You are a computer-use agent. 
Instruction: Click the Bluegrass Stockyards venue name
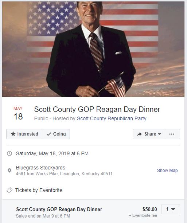point(40,168)
